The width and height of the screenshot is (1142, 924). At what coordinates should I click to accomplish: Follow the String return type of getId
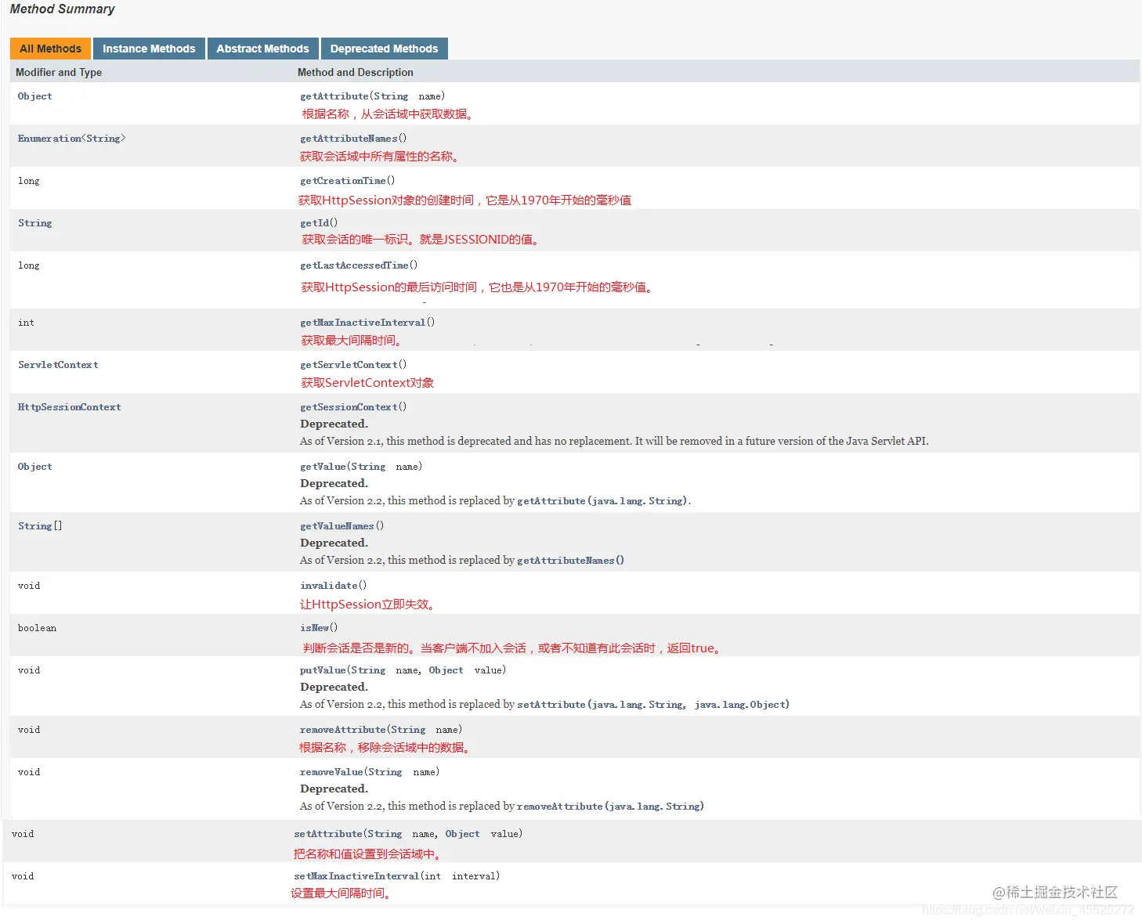[35, 223]
